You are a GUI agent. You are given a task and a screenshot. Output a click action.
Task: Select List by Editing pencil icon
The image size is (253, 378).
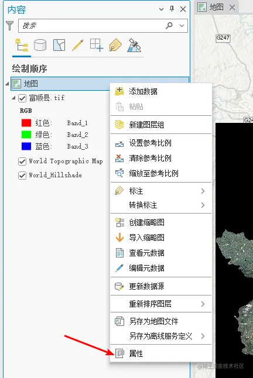click(x=78, y=45)
